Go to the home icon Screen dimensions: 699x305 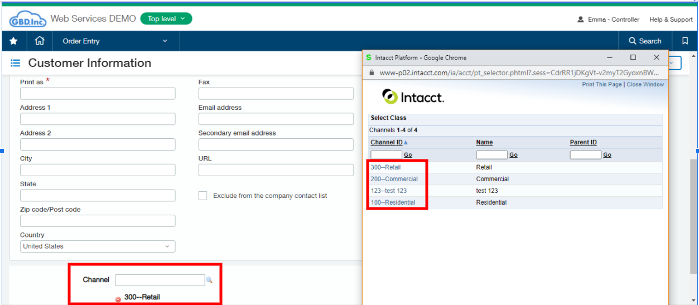pyautogui.click(x=39, y=41)
